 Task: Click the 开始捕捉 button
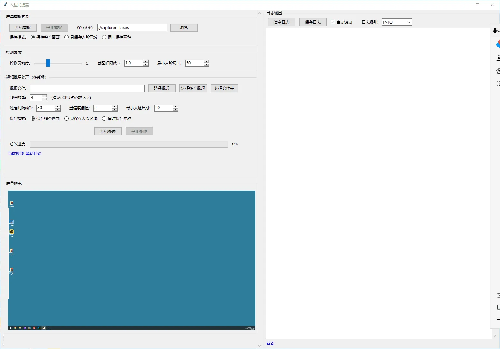point(23,28)
